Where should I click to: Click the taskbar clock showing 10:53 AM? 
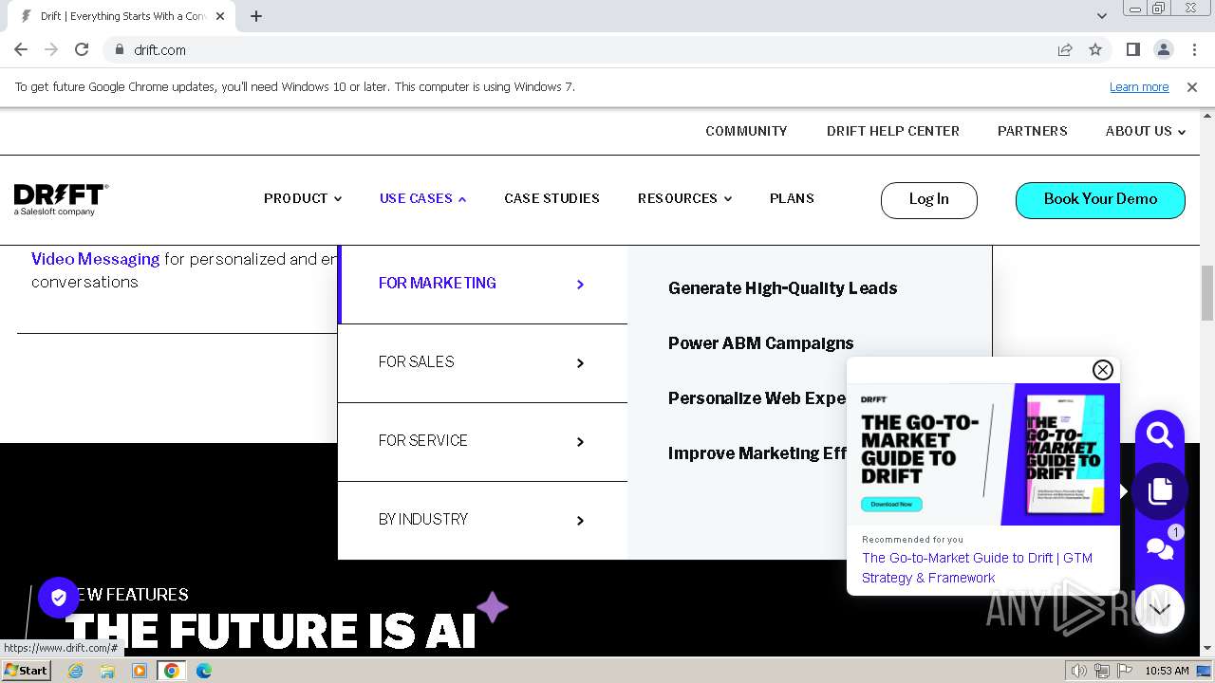[x=1167, y=671]
